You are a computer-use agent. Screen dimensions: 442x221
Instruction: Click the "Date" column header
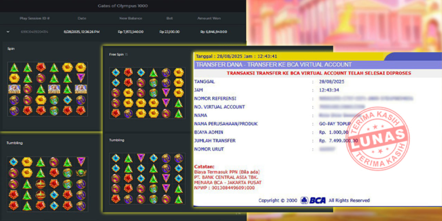pos(82,18)
